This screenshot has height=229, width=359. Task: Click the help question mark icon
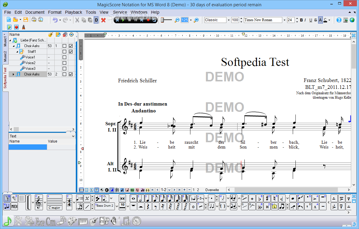(x=339, y=20)
